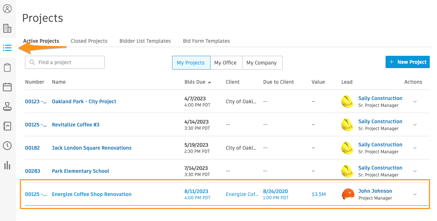Click the New Project button

point(407,62)
